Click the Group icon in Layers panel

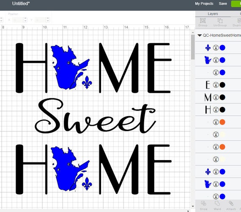pos(203,20)
